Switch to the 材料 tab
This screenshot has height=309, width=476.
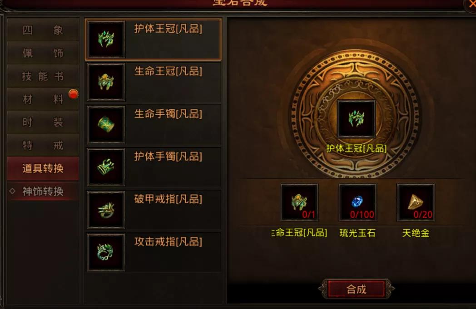coord(43,99)
